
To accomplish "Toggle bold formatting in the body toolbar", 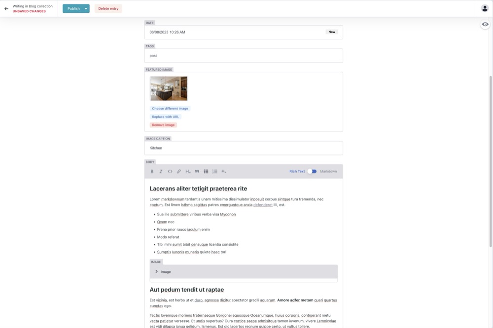I will click(x=151, y=171).
